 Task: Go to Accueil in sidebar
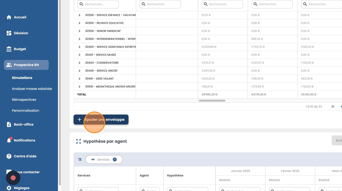tap(20, 17)
